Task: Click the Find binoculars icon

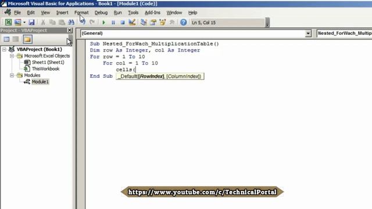Action: coord(71,22)
